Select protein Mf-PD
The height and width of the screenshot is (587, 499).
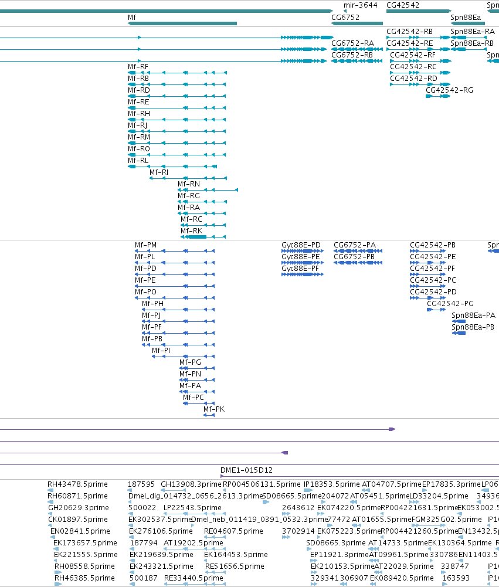145,269
